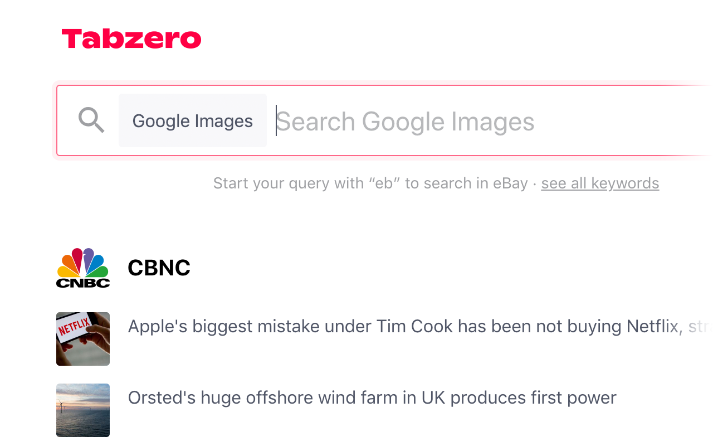The image size is (713, 446).
Task: Open the keyword picker showing eBay option
Action: (x=600, y=183)
